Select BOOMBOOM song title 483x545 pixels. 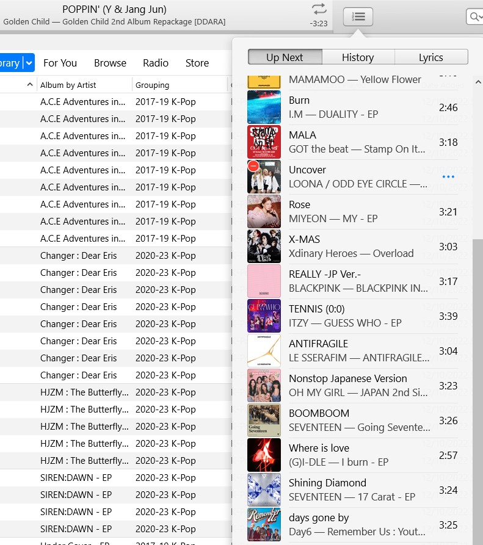[319, 413]
